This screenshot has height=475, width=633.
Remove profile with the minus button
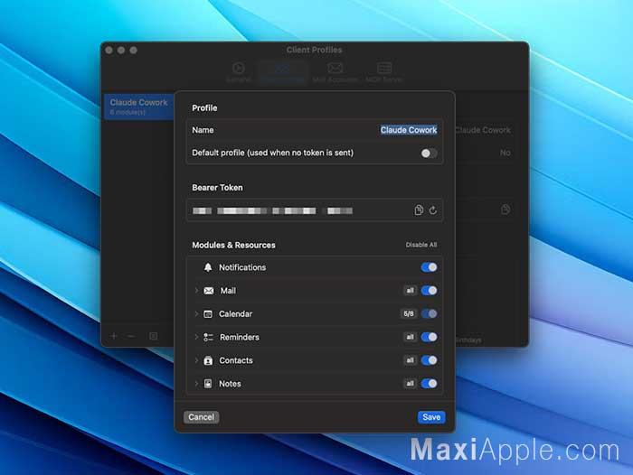[131, 336]
